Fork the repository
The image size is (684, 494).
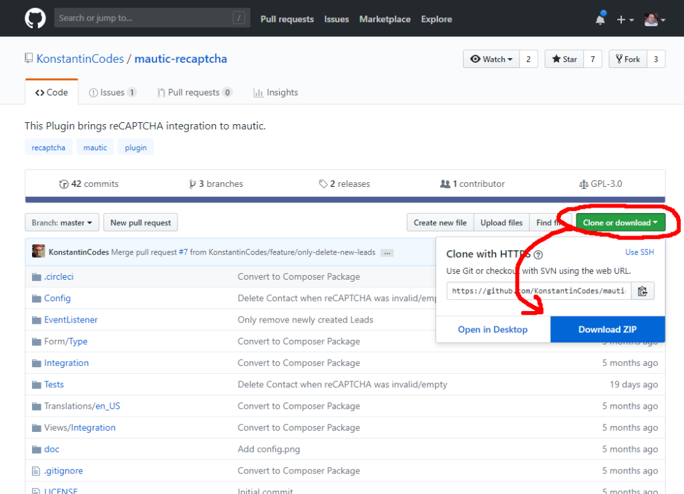(x=628, y=59)
